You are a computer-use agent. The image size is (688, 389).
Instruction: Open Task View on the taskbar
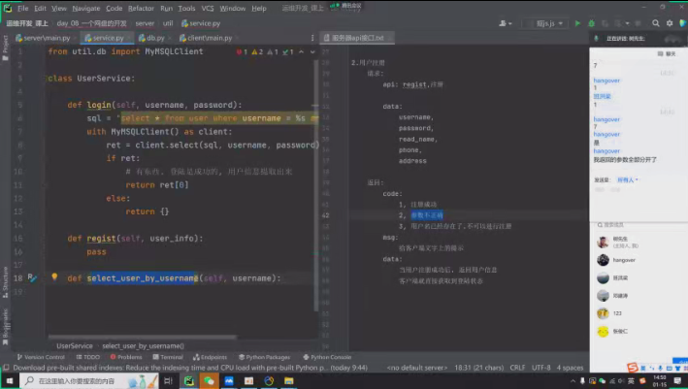(168, 380)
